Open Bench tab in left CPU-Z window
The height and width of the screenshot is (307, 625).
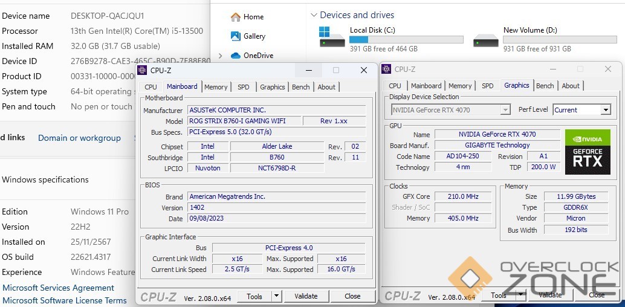[301, 87]
